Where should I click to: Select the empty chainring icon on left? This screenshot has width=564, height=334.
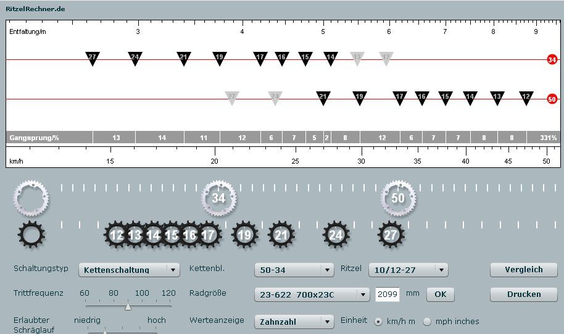pyautogui.click(x=31, y=198)
